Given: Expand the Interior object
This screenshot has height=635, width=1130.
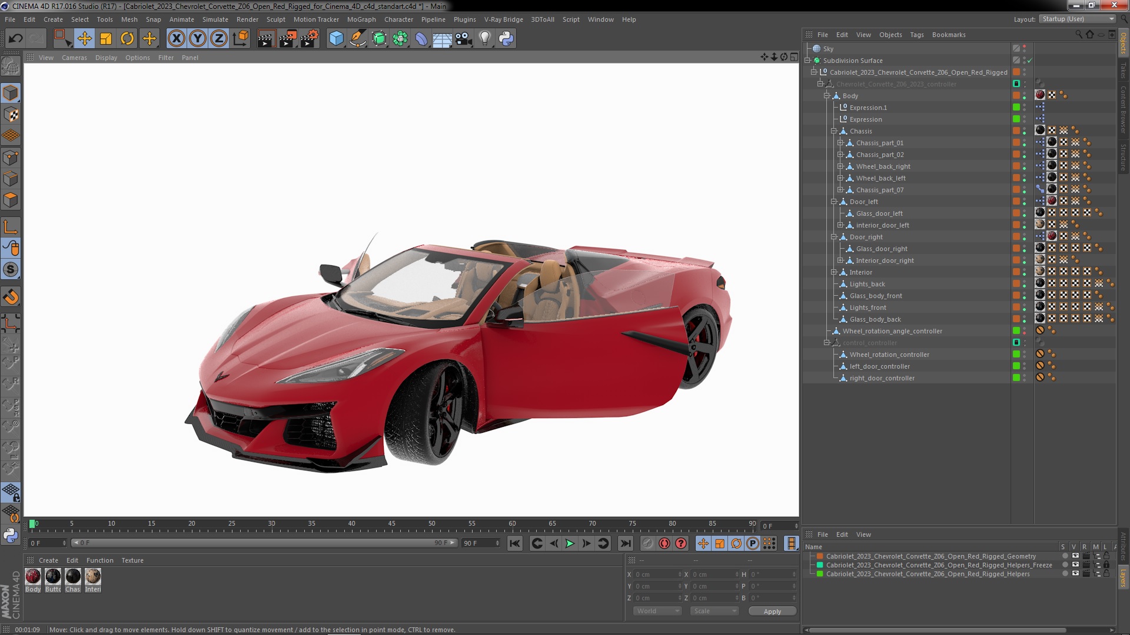Looking at the screenshot, I should 834,272.
